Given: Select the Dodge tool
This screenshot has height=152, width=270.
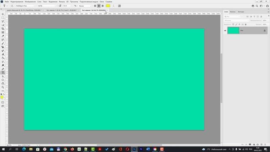Looking at the screenshot, I should pyautogui.click(x=3, y=65).
